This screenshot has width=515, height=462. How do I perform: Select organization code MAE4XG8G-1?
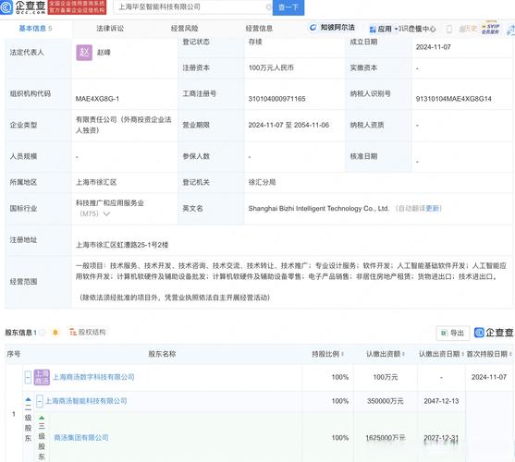97,99
